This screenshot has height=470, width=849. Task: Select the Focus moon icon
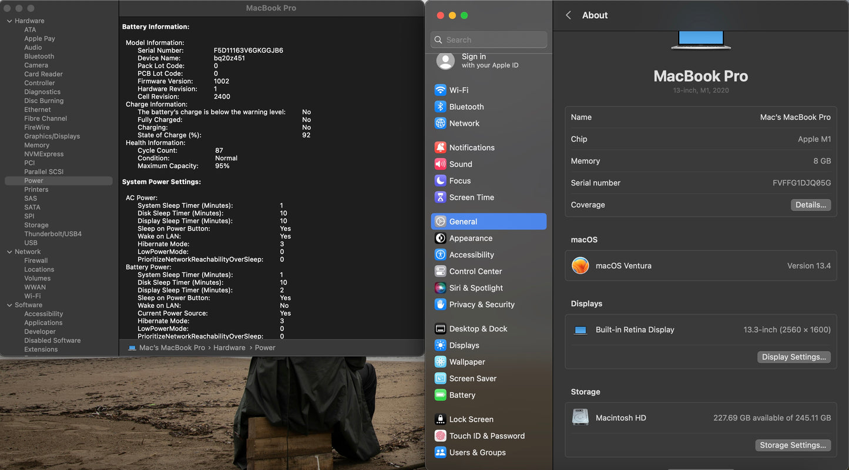[440, 181]
